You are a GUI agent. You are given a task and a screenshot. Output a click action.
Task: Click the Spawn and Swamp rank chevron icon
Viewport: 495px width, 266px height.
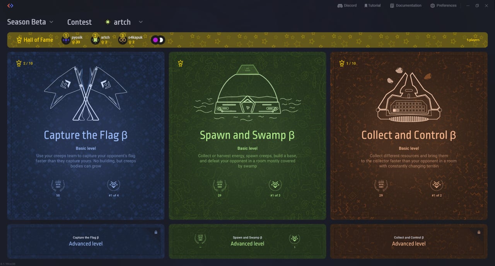point(275,185)
